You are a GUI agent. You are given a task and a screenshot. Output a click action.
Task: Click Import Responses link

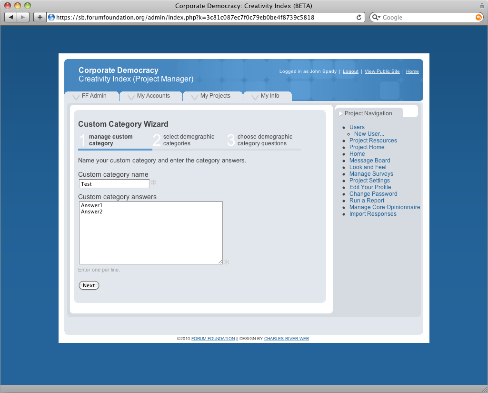(x=372, y=214)
